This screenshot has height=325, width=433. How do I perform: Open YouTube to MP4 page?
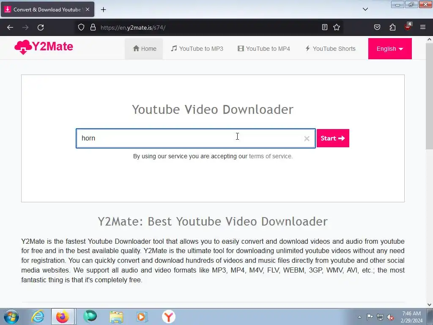pos(264,49)
